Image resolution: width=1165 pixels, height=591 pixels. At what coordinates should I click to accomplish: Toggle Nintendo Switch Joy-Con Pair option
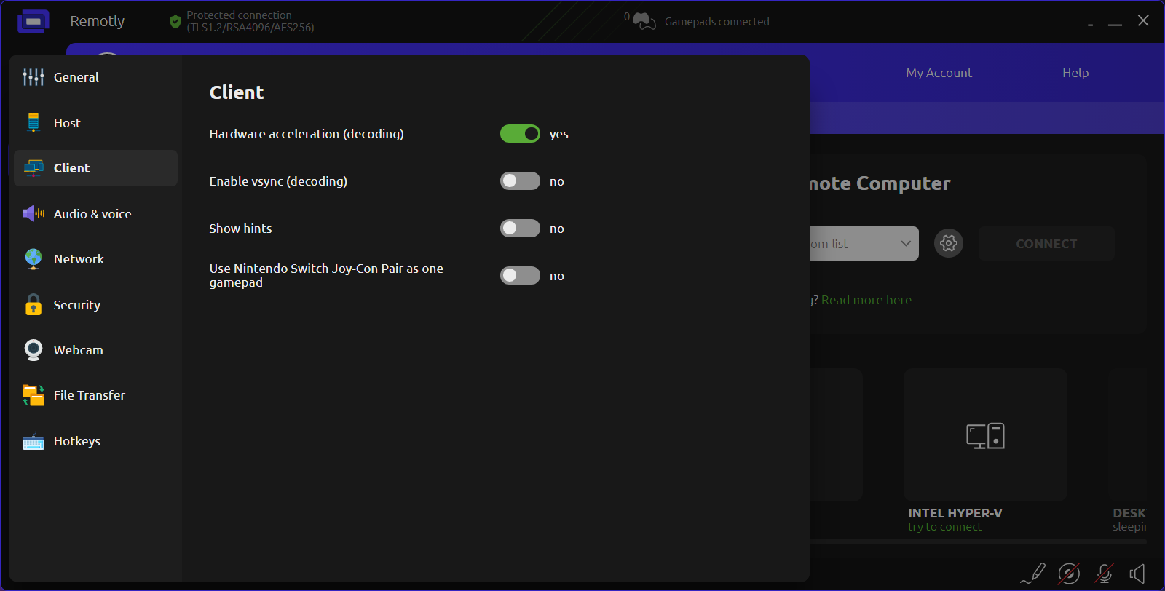click(520, 276)
